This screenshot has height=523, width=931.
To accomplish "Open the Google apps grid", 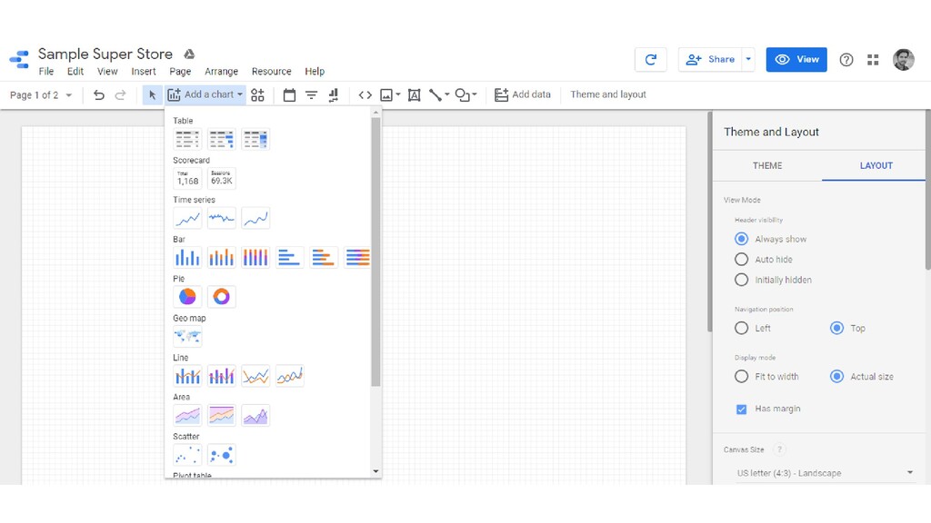I will click(873, 59).
